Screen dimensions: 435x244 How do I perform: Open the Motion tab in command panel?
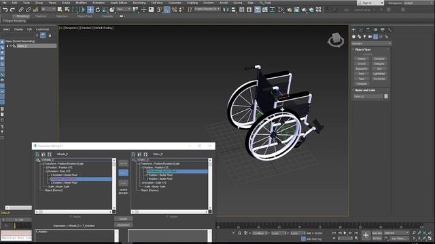tap(375, 30)
